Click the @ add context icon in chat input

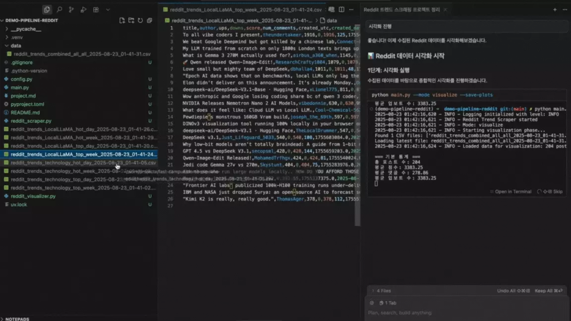coord(372,303)
